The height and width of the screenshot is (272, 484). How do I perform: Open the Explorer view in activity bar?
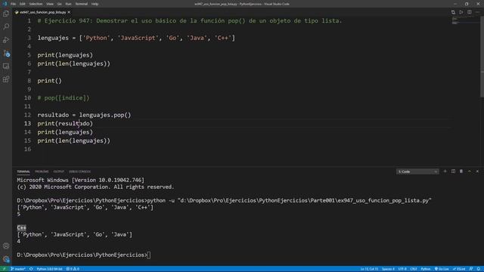tap(6, 14)
